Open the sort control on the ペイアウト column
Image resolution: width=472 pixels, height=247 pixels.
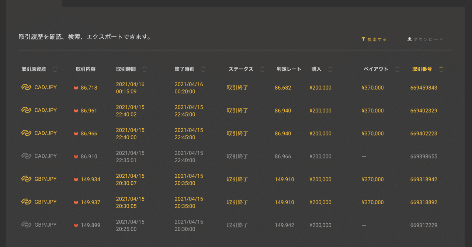tap(397, 69)
